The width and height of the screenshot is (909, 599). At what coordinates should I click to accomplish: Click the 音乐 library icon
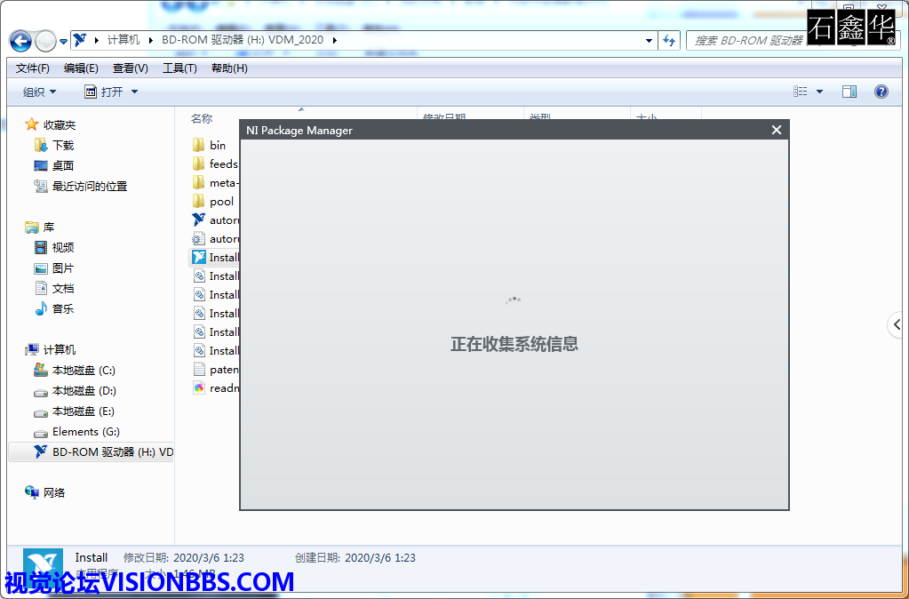pos(41,309)
